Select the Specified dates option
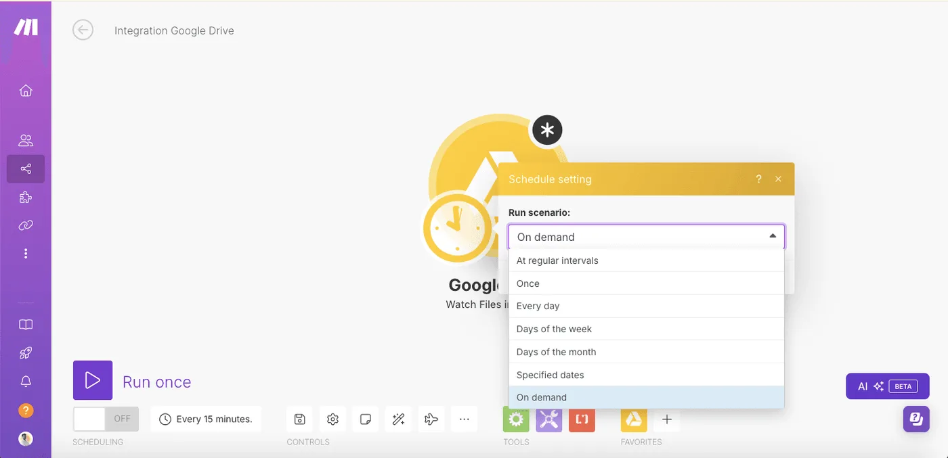This screenshot has height=458, width=948. 646,375
